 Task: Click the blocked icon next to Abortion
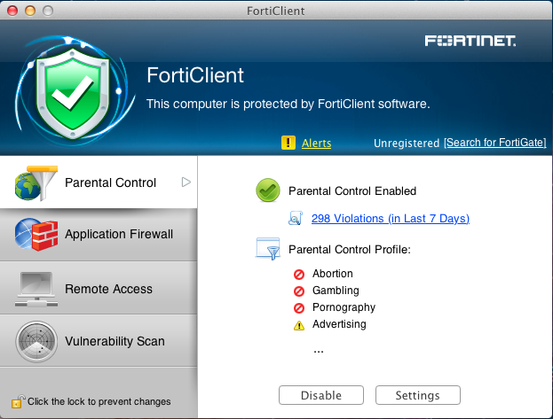(299, 275)
